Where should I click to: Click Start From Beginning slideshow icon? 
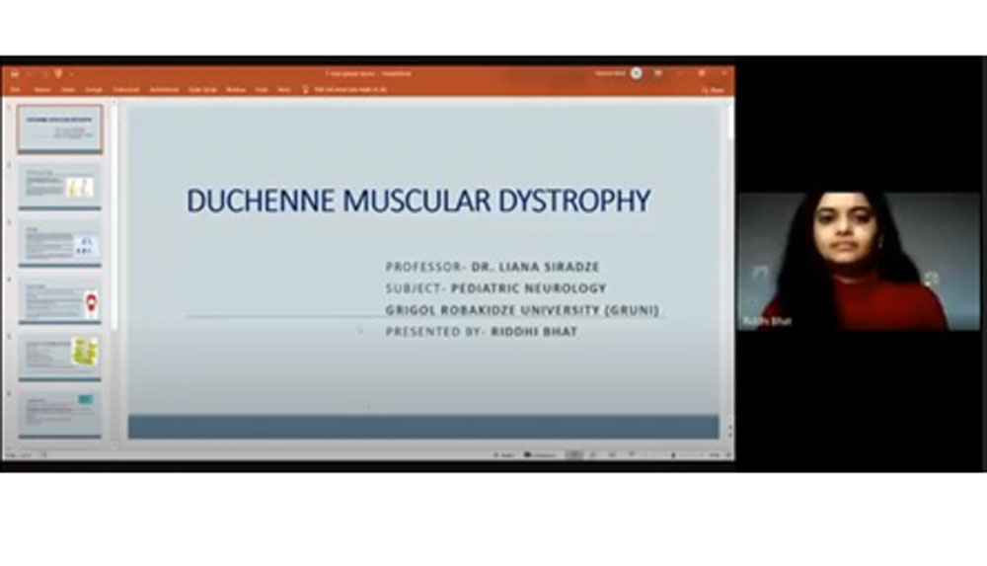(x=57, y=73)
